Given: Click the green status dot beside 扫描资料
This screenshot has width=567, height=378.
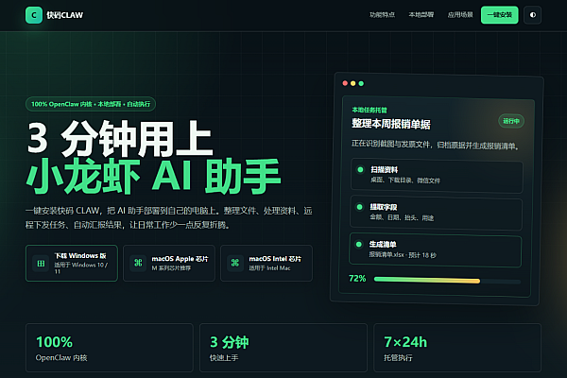Looking at the screenshot, I should point(360,169).
